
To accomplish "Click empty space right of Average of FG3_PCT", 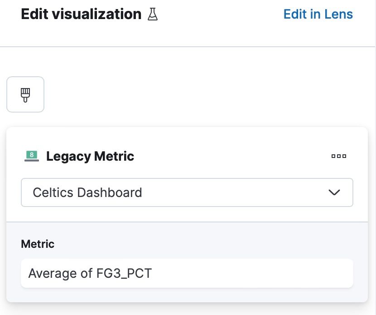I will pos(254,273).
